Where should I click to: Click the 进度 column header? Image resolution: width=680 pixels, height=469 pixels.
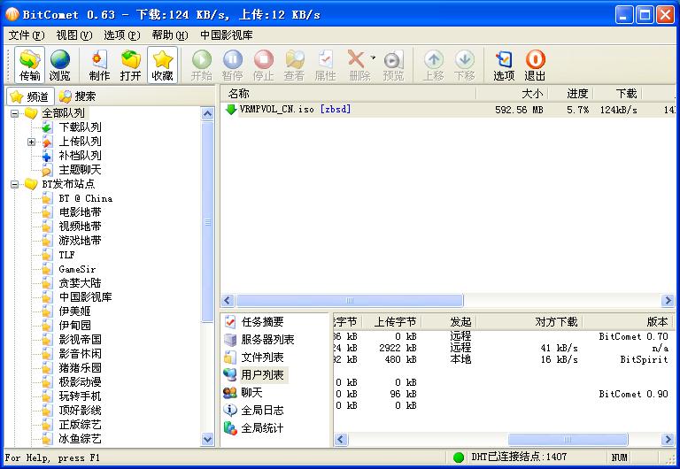click(577, 93)
